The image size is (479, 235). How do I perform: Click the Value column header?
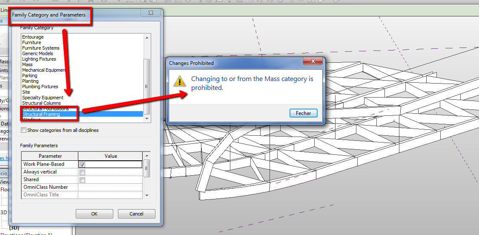[111, 156]
